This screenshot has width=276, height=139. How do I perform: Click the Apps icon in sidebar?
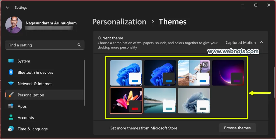[11, 106]
